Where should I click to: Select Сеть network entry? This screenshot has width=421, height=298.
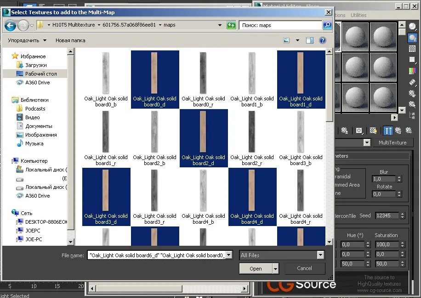tap(26, 213)
